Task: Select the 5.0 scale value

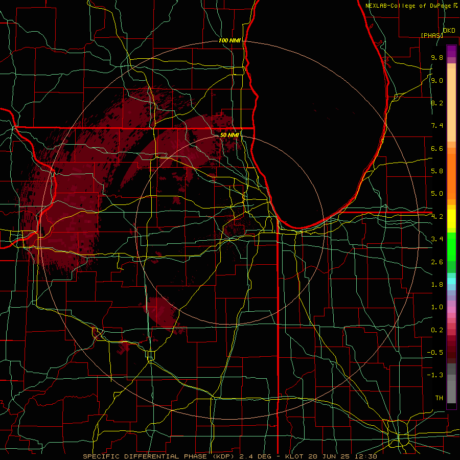Action: (437, 194)
